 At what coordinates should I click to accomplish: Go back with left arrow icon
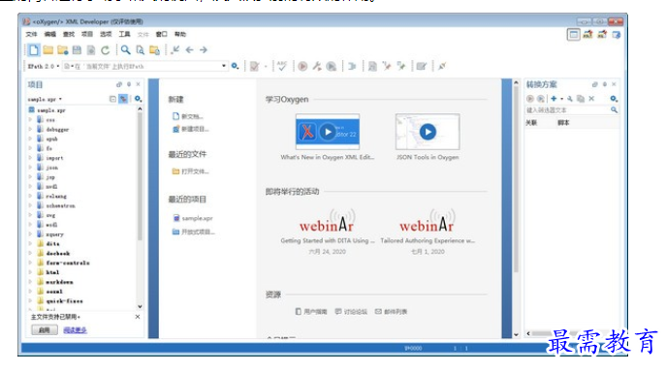[189, 50]
